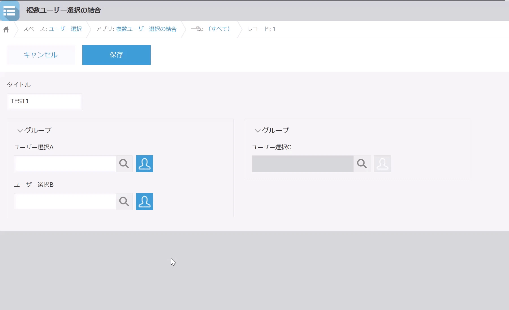The width and height of the screenshot is (509, 310).
Task: Click the greyed-out ユーザー選択C field
Action: click(303, 164)
